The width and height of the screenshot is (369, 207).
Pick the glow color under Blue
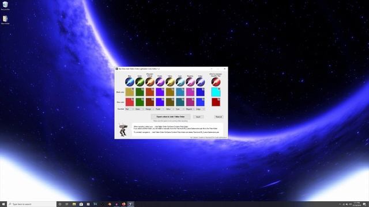pos(129,102)
